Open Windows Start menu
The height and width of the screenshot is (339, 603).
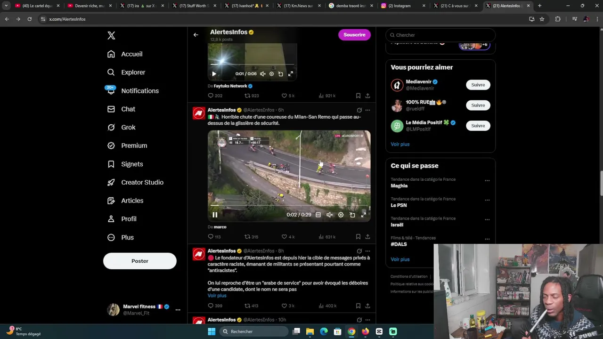[212, 331]
